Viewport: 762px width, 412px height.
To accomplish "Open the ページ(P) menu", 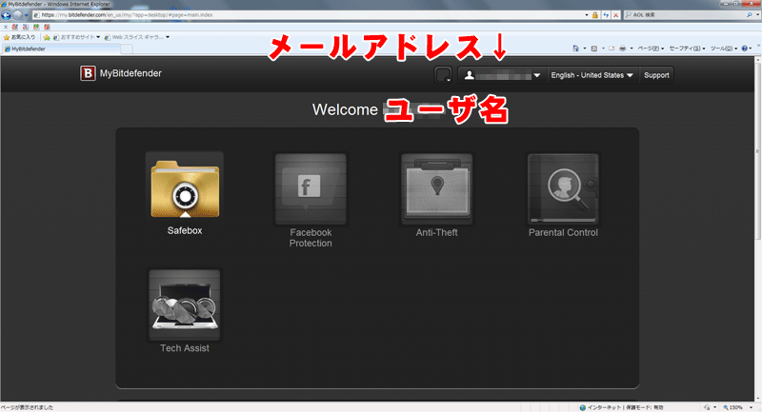I will click(x=651, y=48).
